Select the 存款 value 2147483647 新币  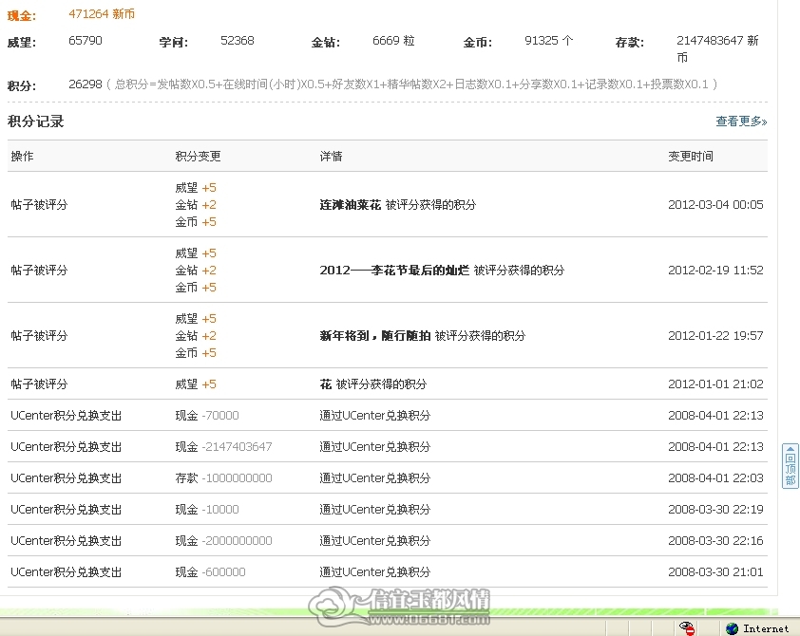(x=717, y=49)
